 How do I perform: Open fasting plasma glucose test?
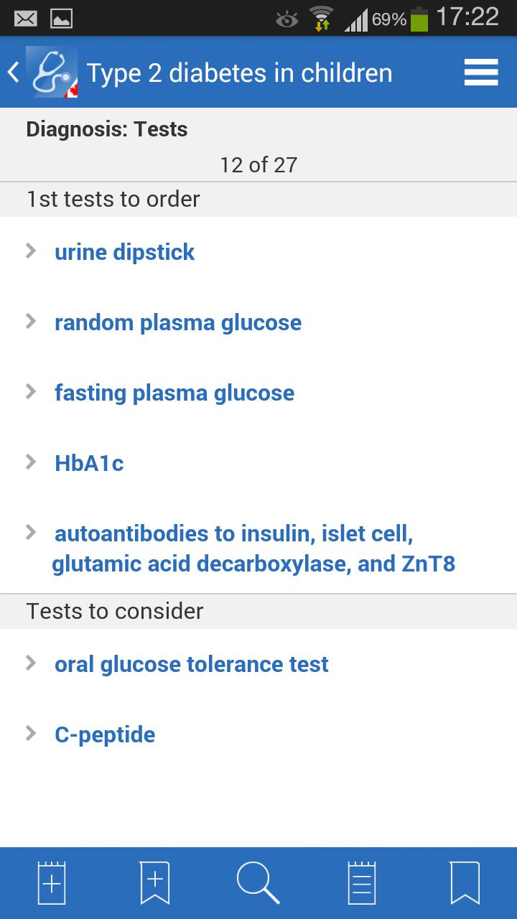[x=174, y=393]
